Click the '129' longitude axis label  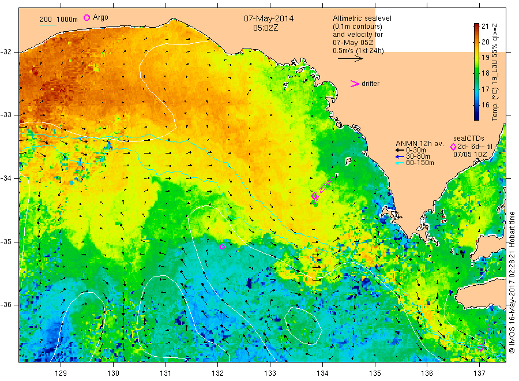[61, 373]
